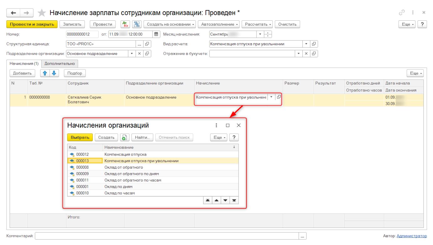
Task: Expand the Вид расчета combo box arrow
Action: (x=306, y=44)
